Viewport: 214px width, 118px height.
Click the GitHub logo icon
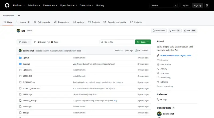click(7, 5)
